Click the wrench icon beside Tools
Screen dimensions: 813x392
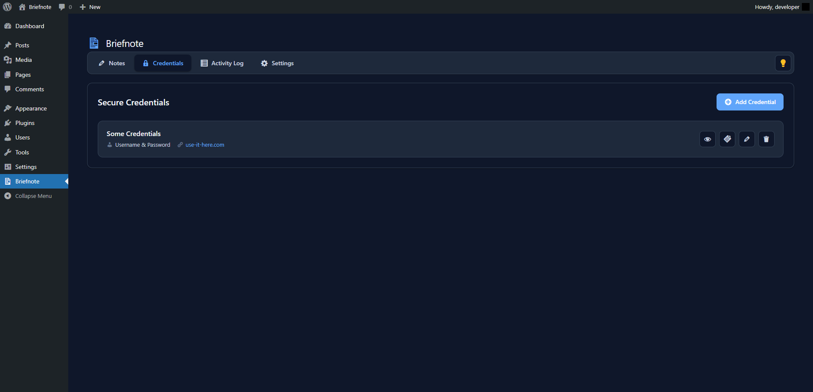click(8, 152)
